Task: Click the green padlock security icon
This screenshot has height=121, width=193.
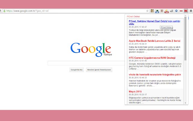Action: (x=5, y=11)
